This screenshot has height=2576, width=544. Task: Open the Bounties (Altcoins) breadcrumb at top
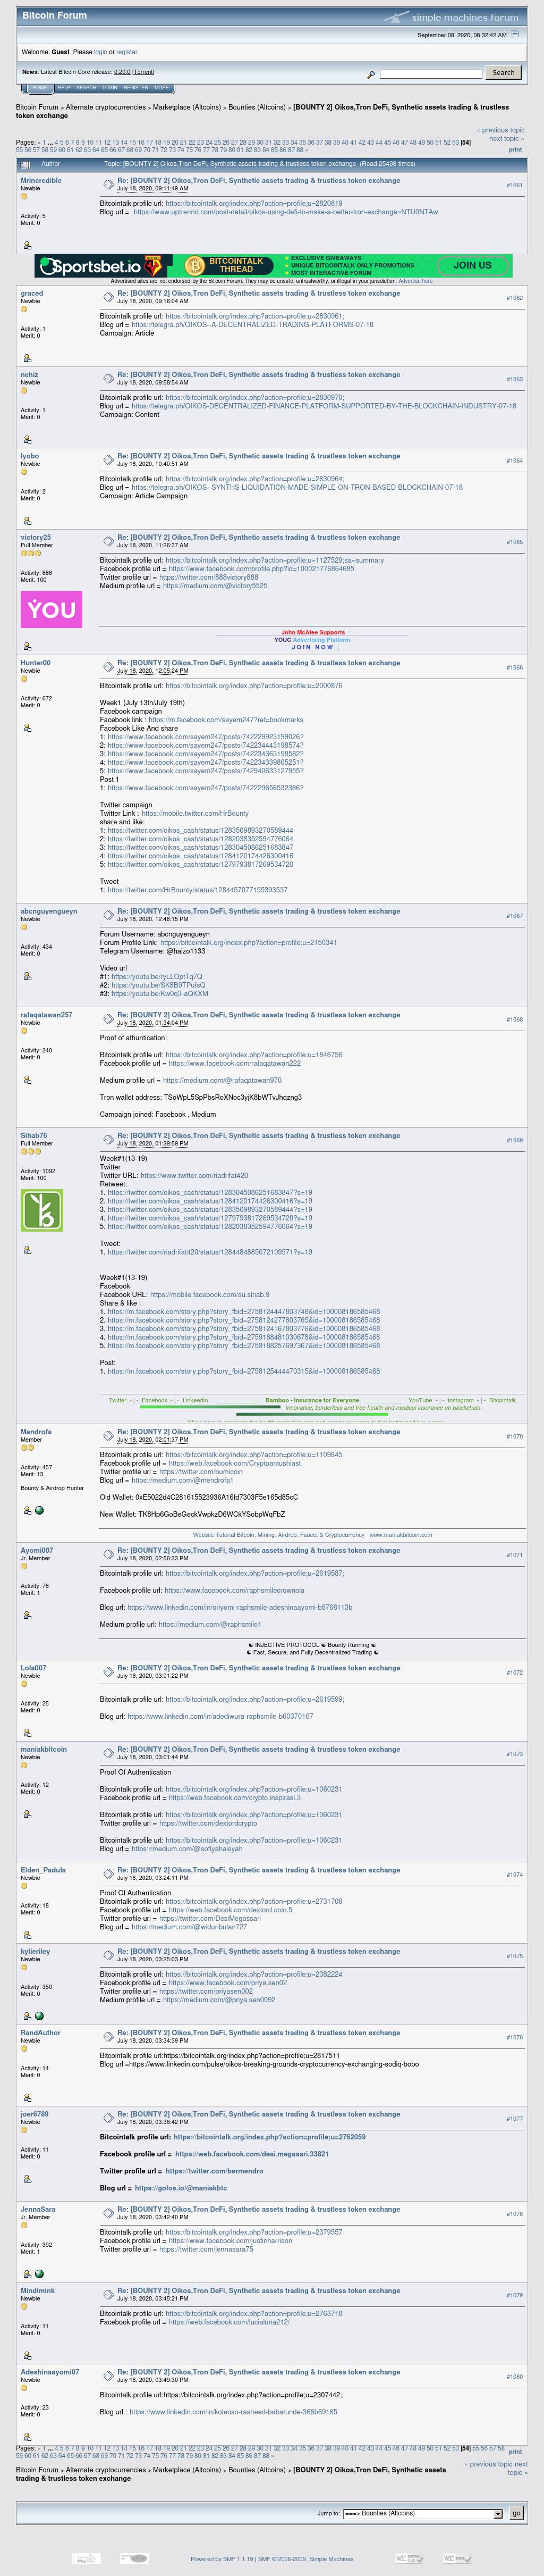257,107
